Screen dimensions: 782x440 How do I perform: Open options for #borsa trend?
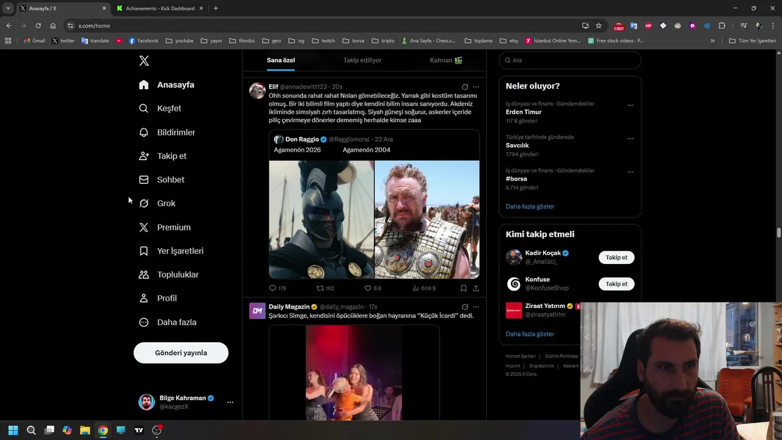630,172
